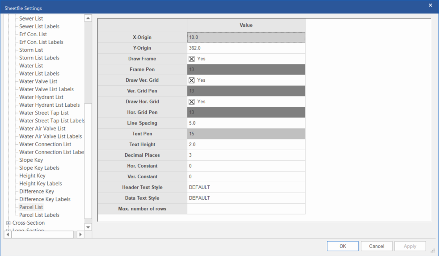Screen dimensions: 439x256
Task: Open the Header Text Style value
Action: pyautogui.click(x=246, y=187)
